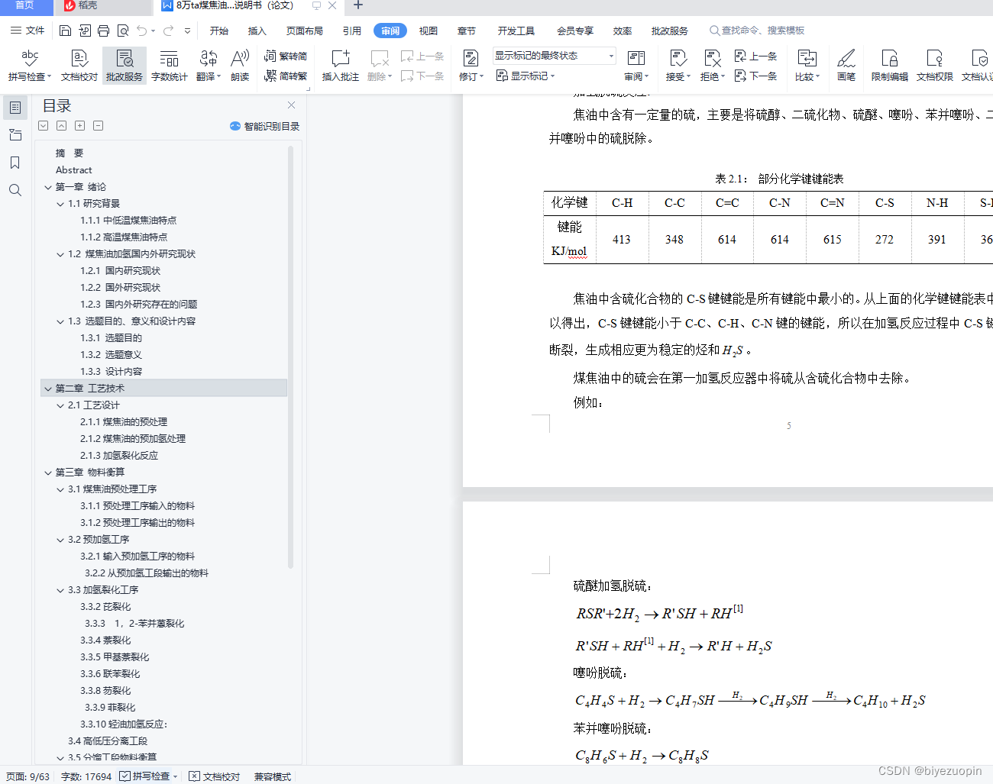Viewport: 993px width, 784px height.
Task: Go to next change 下一条
Action: click(x=755, y=76)
